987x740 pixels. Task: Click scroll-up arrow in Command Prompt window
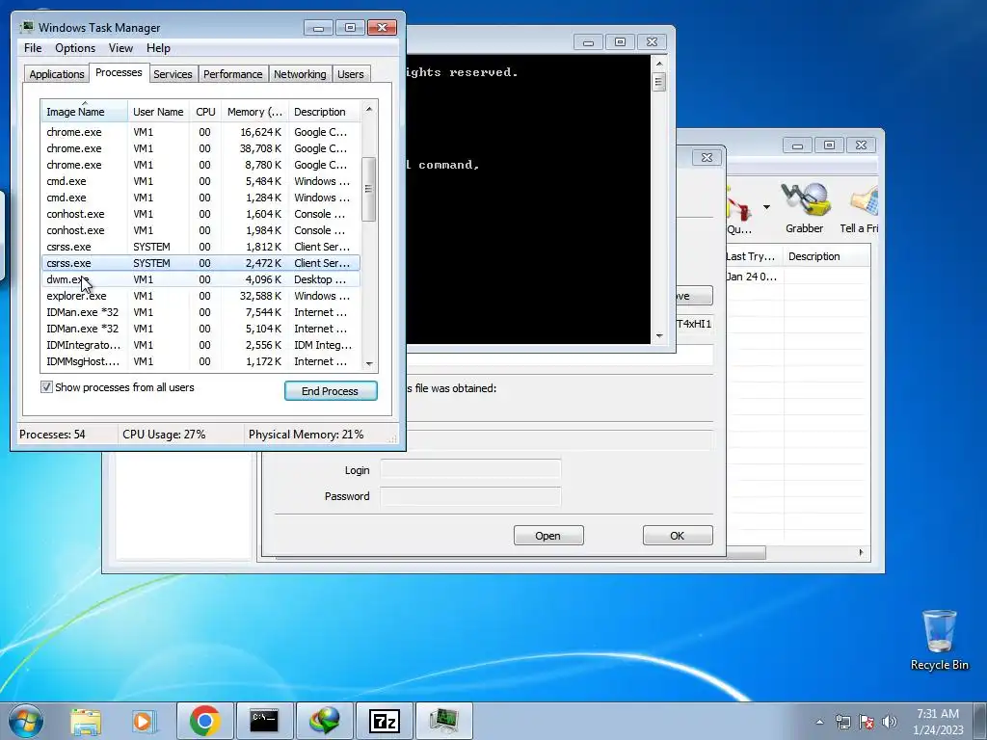click(x=659, y=64)
